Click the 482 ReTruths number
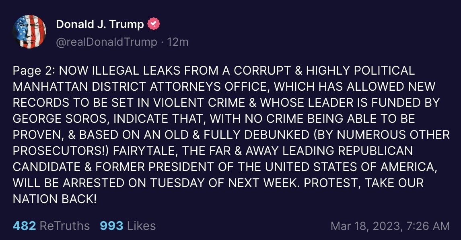 tap(25, 226)
